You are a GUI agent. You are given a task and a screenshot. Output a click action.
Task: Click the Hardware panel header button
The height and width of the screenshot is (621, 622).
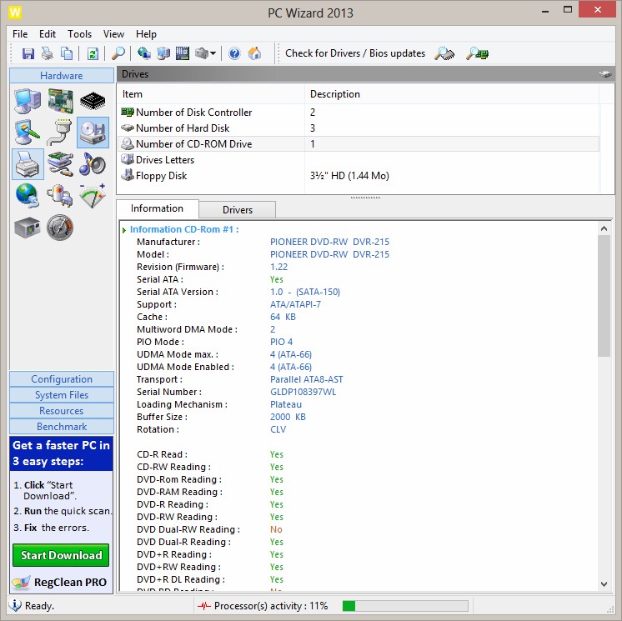pos(62,76)
